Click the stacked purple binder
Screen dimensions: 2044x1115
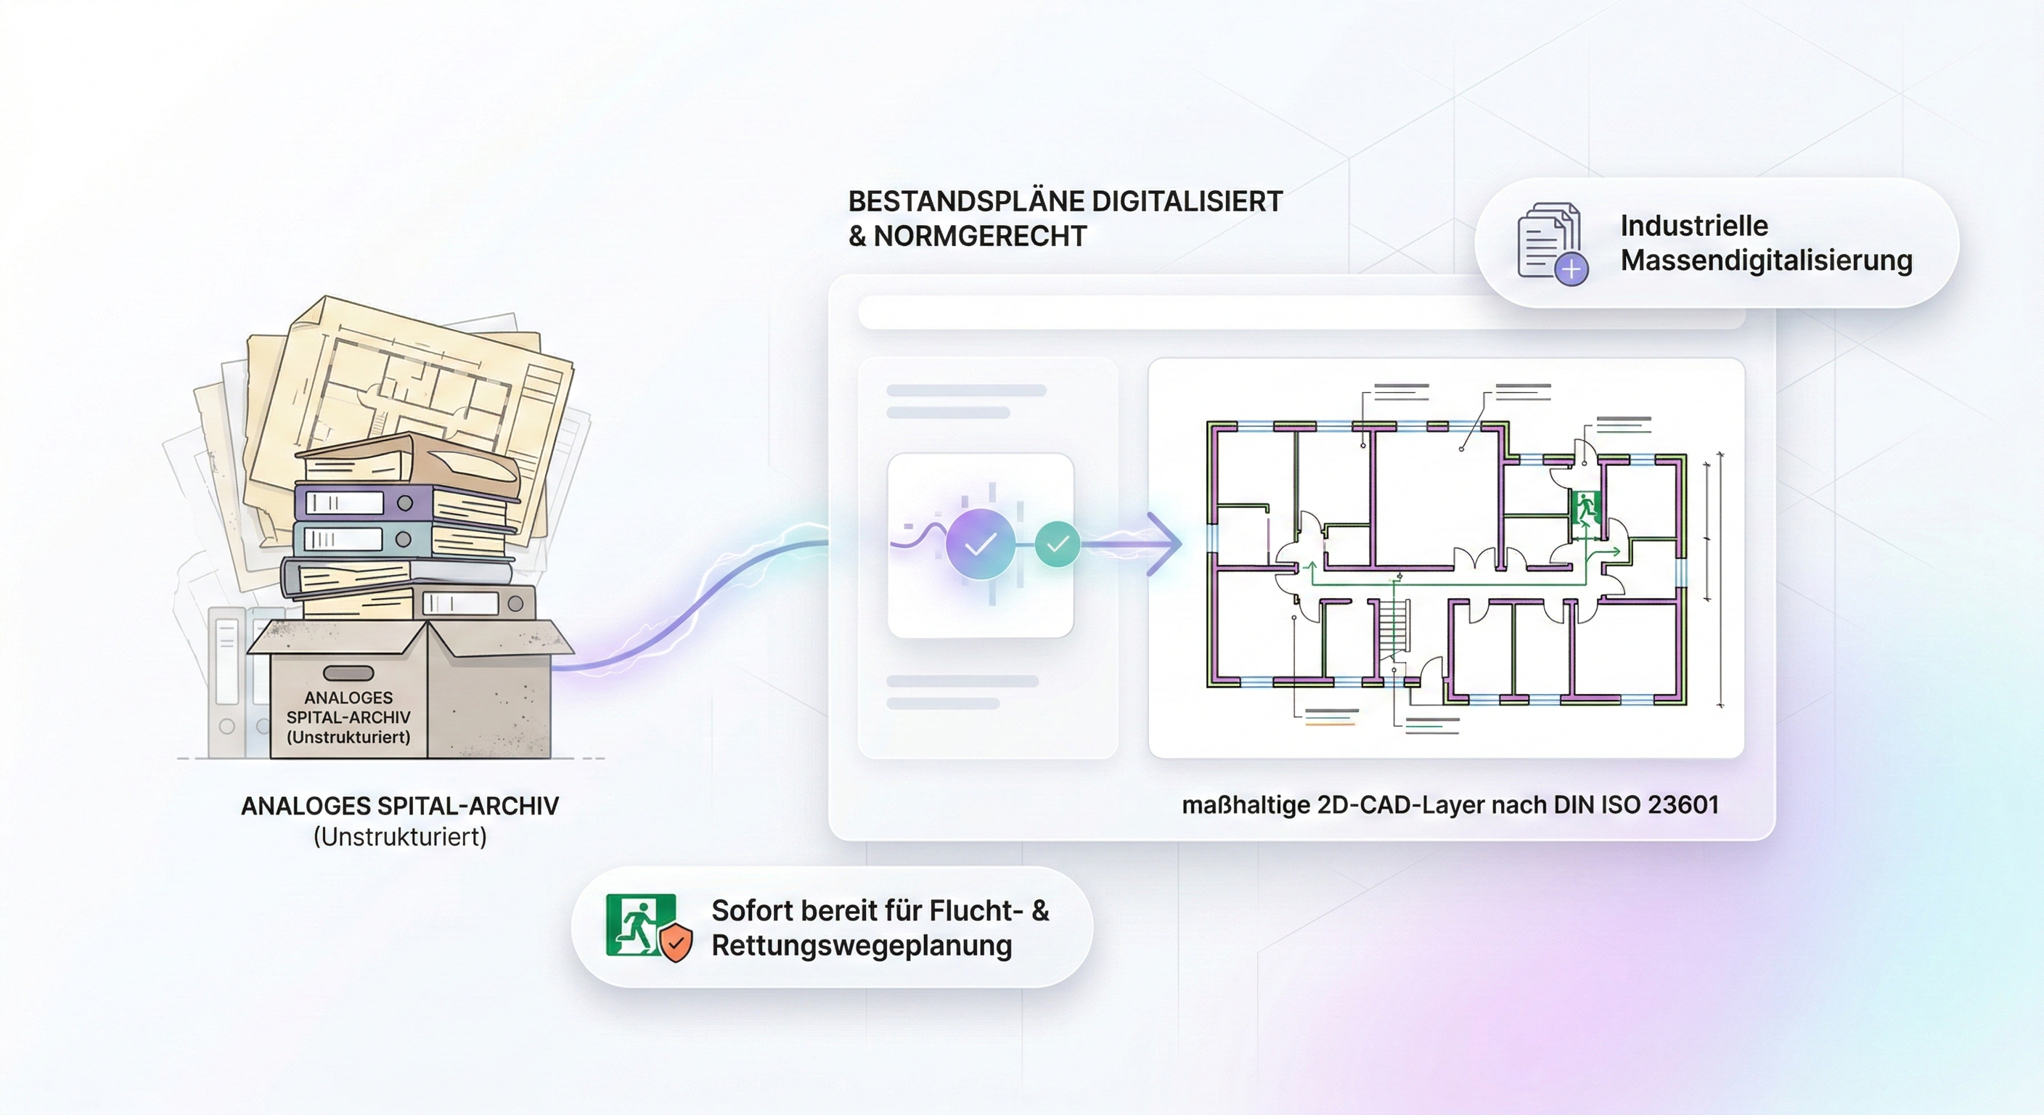[x=363, y=502]
